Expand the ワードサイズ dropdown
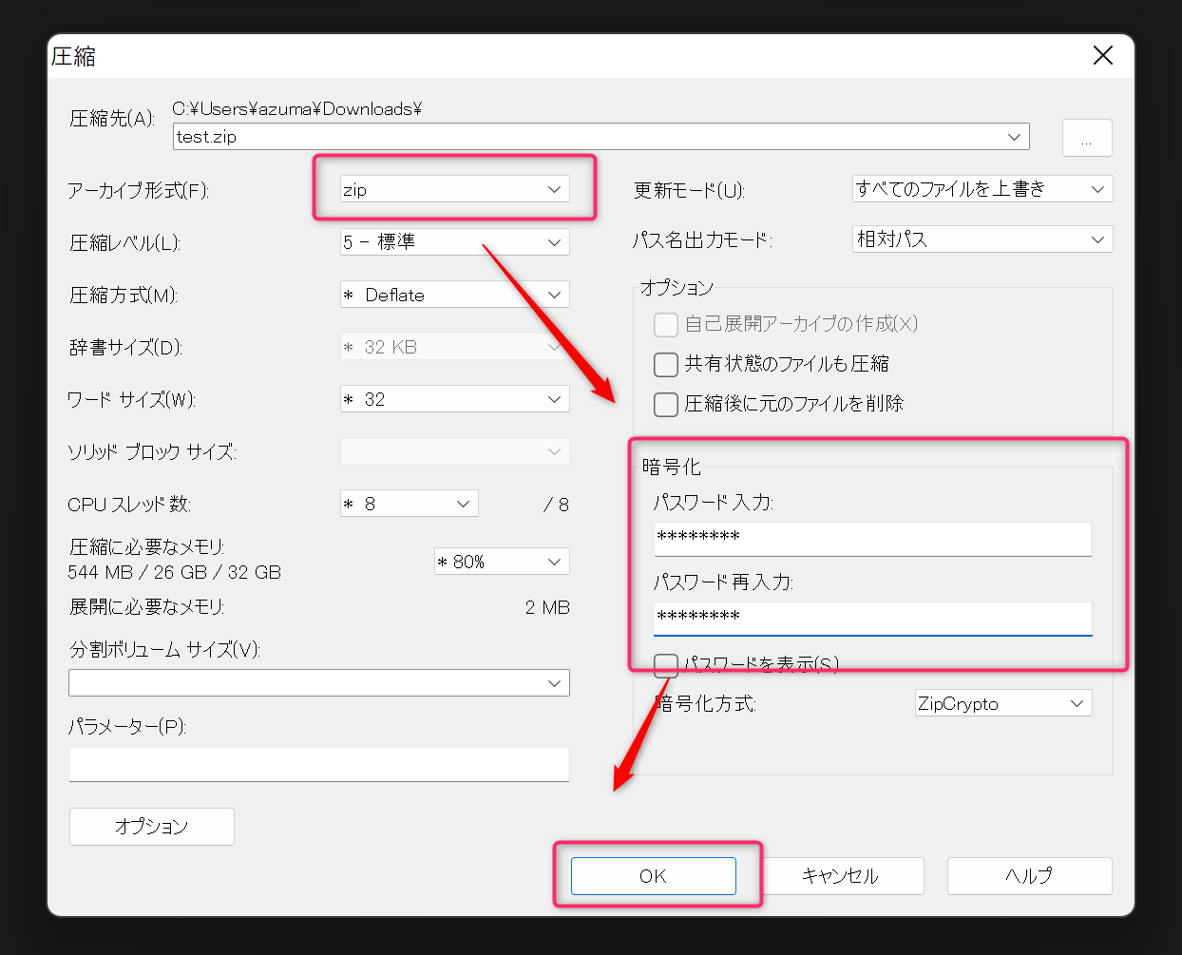The width and height of the screenshot is (1182, 955). tap(454, 399)
